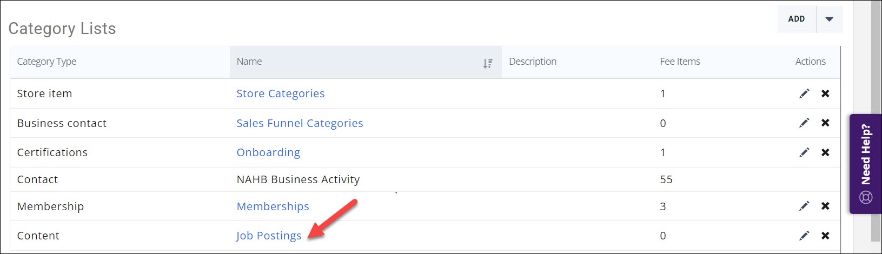Open the Store Categories link
The width and height of the screenshot is (882, 254).
point(280,93)
